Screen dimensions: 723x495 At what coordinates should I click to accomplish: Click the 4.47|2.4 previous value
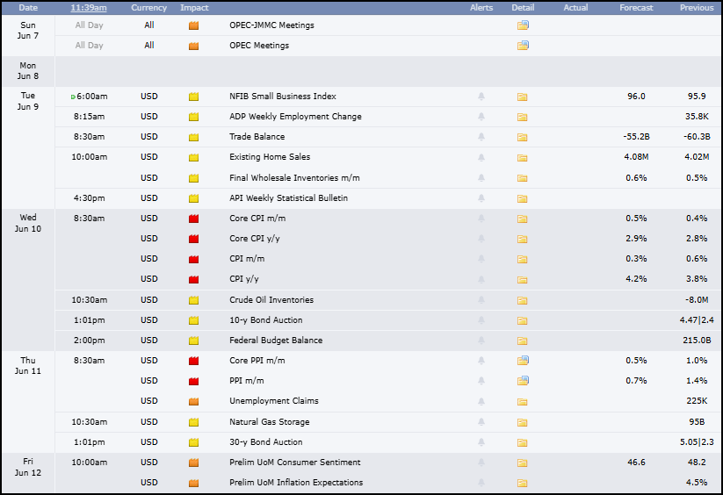697,320
